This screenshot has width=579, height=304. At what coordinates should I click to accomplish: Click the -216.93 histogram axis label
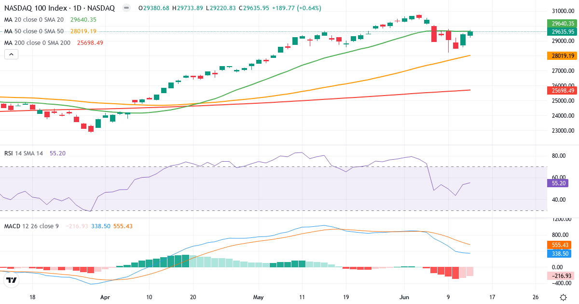coord(560,276)
